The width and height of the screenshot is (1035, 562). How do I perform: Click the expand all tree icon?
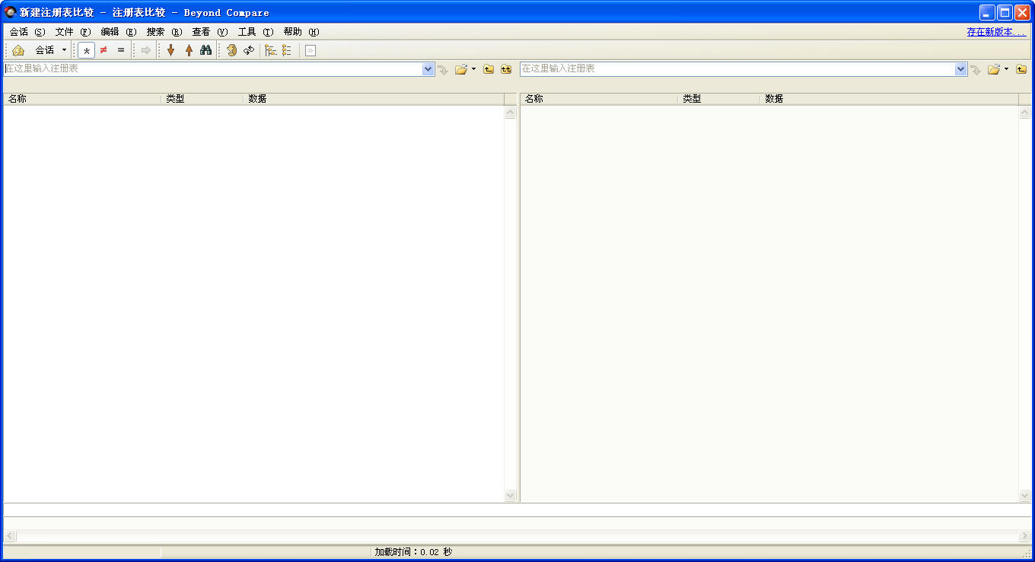270,50
